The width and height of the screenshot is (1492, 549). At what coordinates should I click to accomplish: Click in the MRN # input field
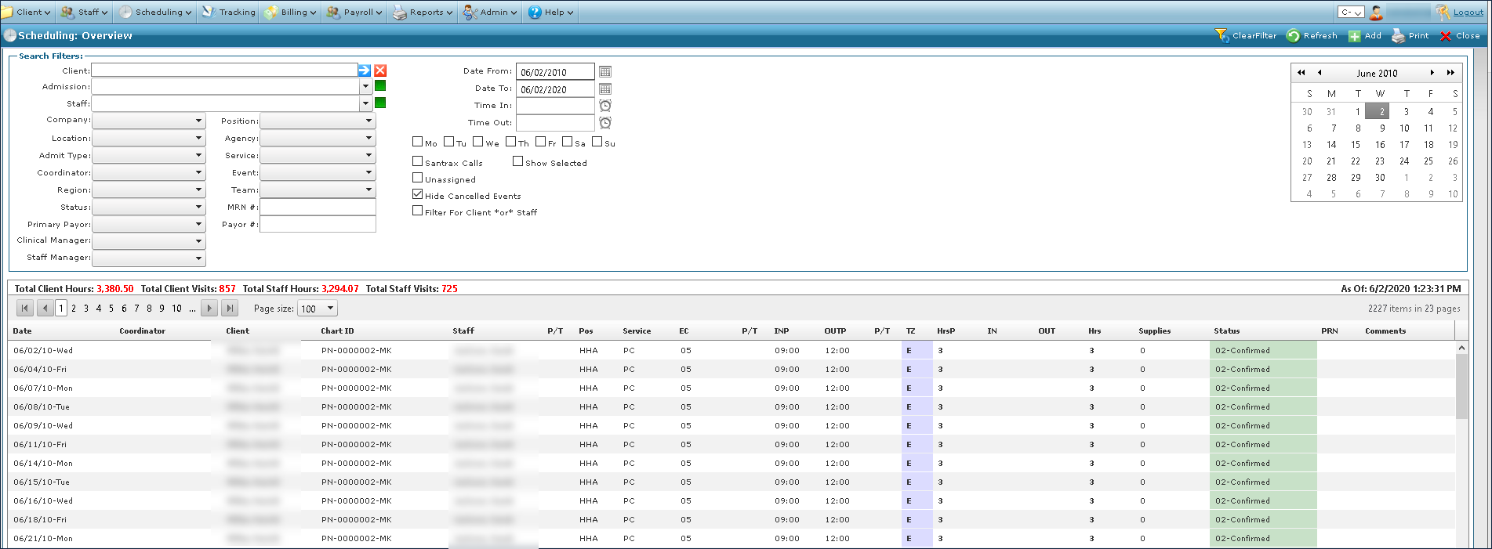pyautogui.click(x=318, y=208)
